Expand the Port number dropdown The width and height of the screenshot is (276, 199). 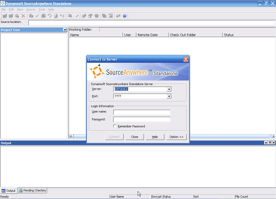(169, 96)
